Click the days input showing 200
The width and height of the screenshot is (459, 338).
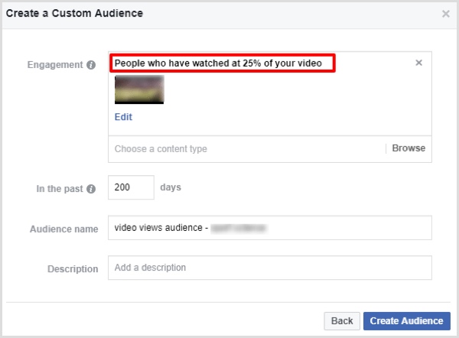click(x=131, y=187)
